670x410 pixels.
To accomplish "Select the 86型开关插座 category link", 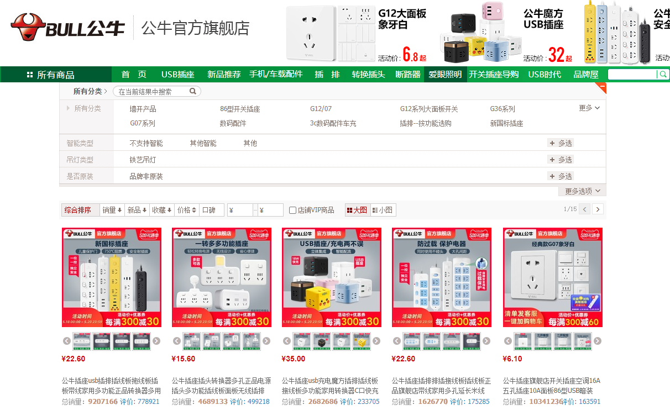I will point(240,109).
